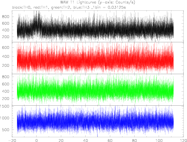Click '200' label on black TH0 panel
The width and height of the screenshot is (187, 142).
coord(6,37)
